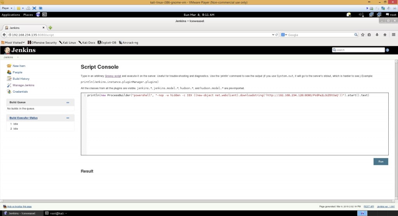
Task: Launch Iceweasel from the top panel globe icon
Action: (x=38, y=15)
